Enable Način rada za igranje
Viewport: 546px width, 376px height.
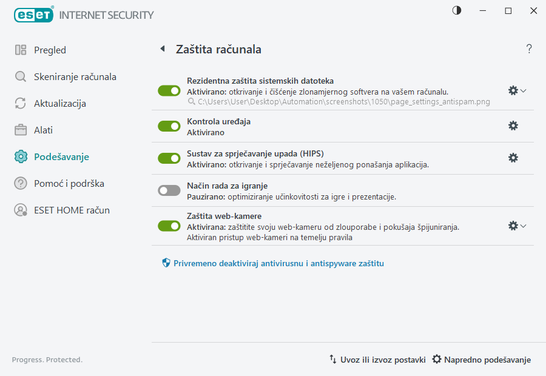(x=169, y=190)
